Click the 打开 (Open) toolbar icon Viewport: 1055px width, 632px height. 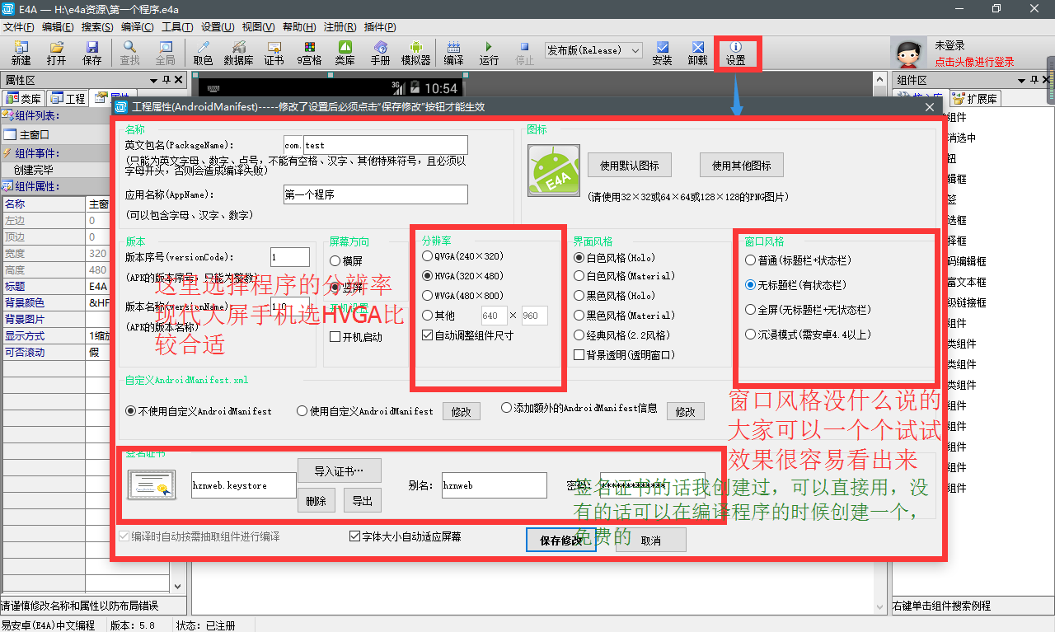[56, 53]
